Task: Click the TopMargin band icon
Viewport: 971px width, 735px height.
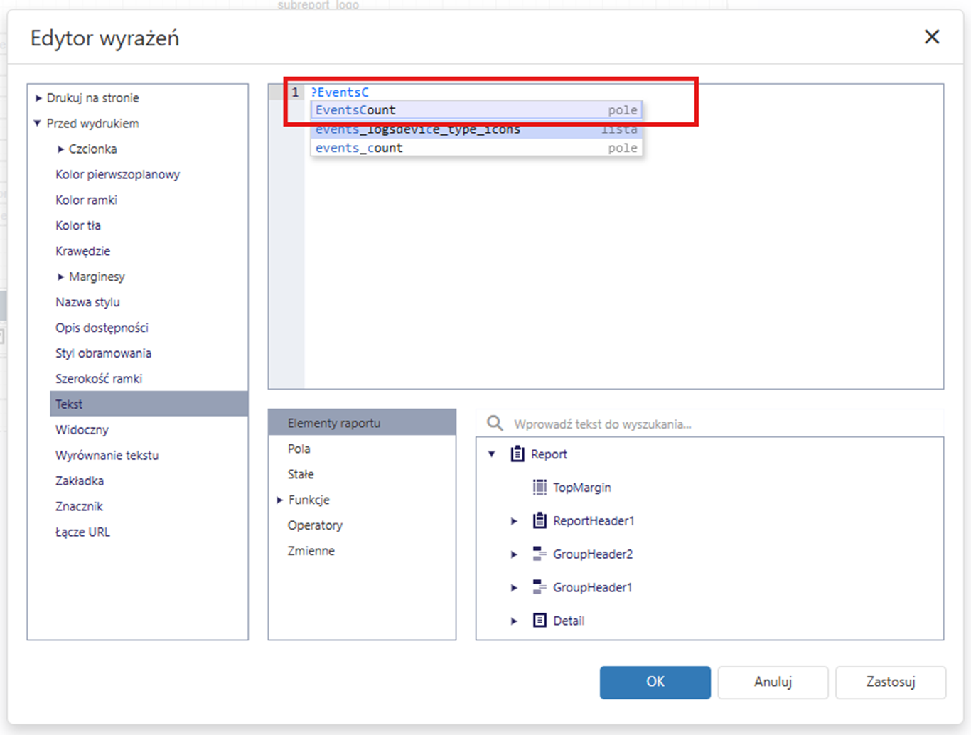Action: [540, 487]
